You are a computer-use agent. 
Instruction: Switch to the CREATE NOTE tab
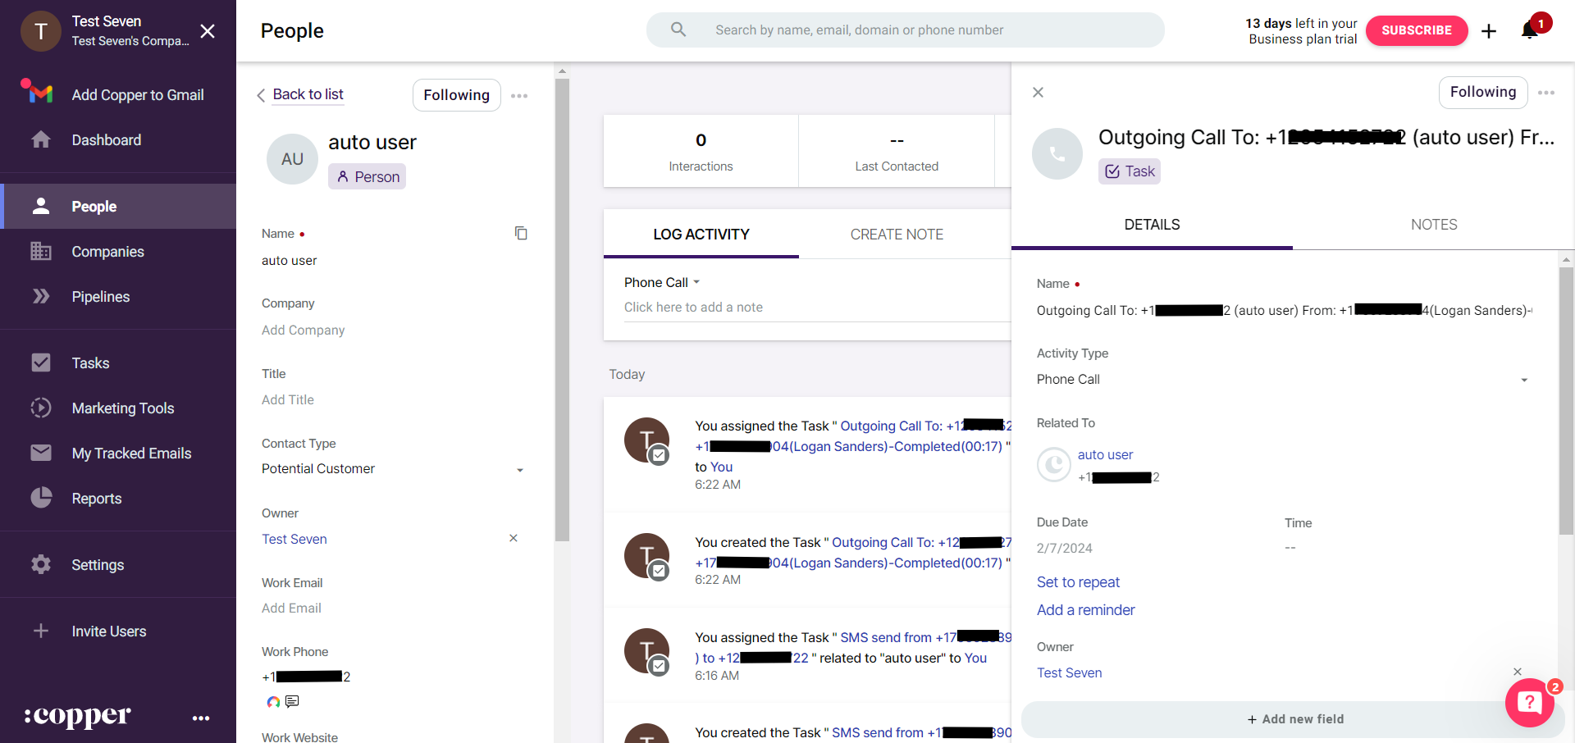[x=897, y=235]
